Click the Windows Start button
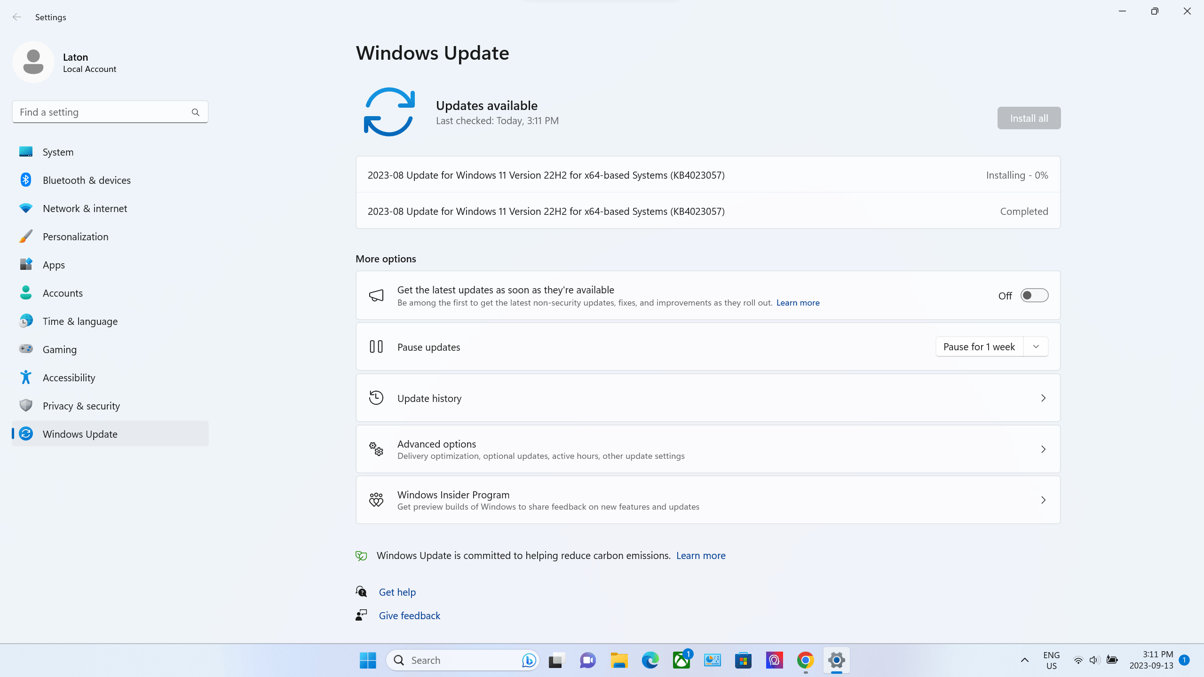The image size is (1204, 677). pos(367,660)
